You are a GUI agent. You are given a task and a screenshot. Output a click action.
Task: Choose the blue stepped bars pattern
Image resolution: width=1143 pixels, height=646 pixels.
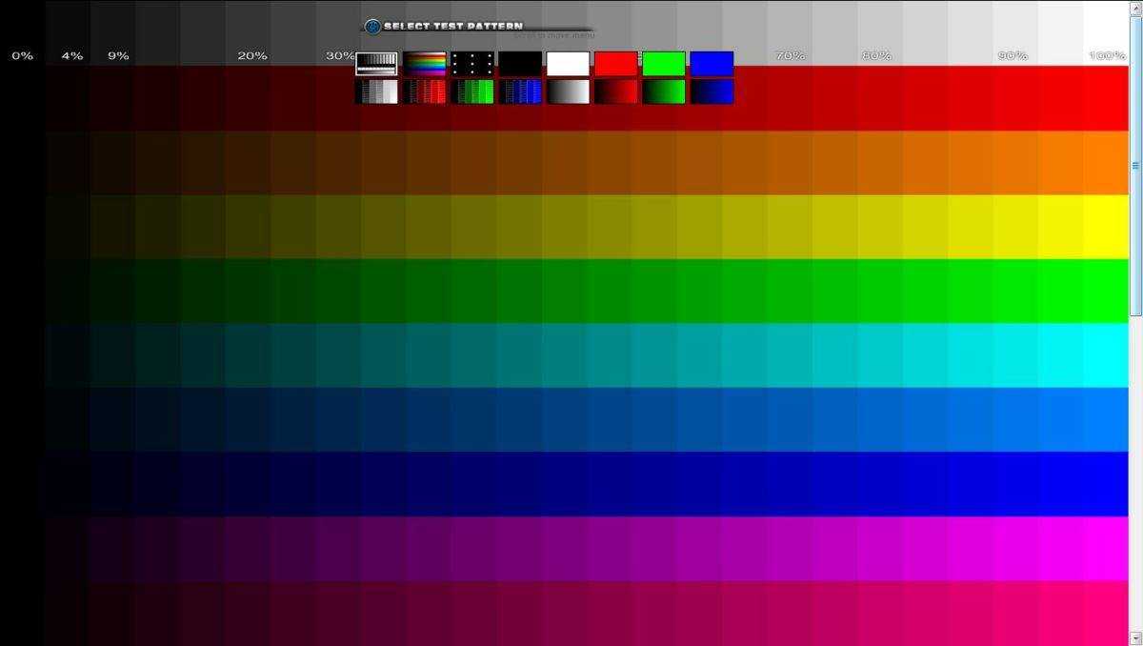[x=520, y=91]
